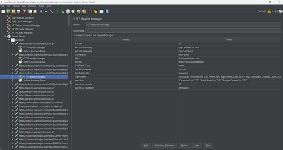
Task: Click the Value column header
Action: (x=229, y=39)
